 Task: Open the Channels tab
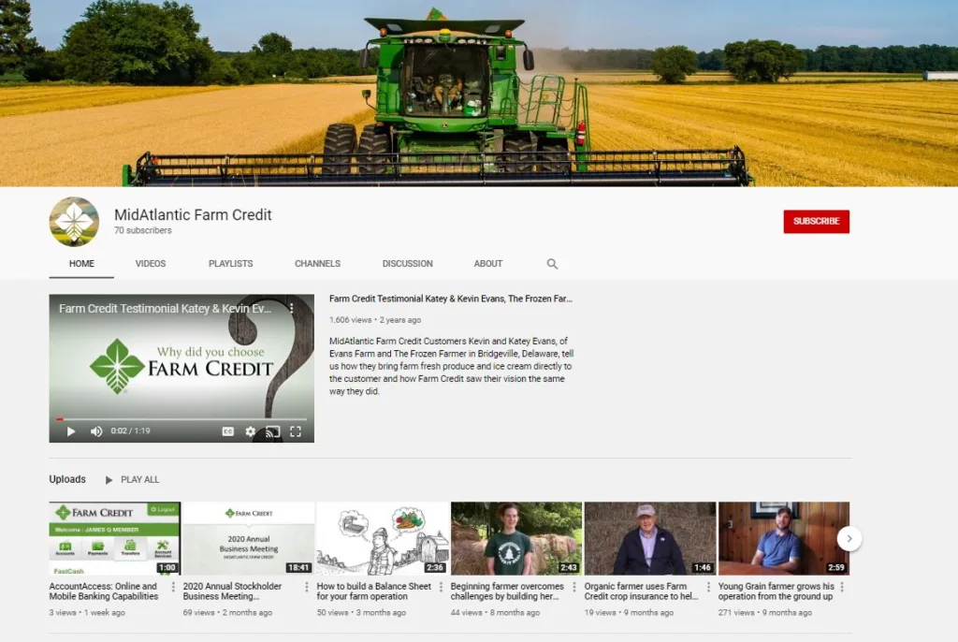(318, 264)
